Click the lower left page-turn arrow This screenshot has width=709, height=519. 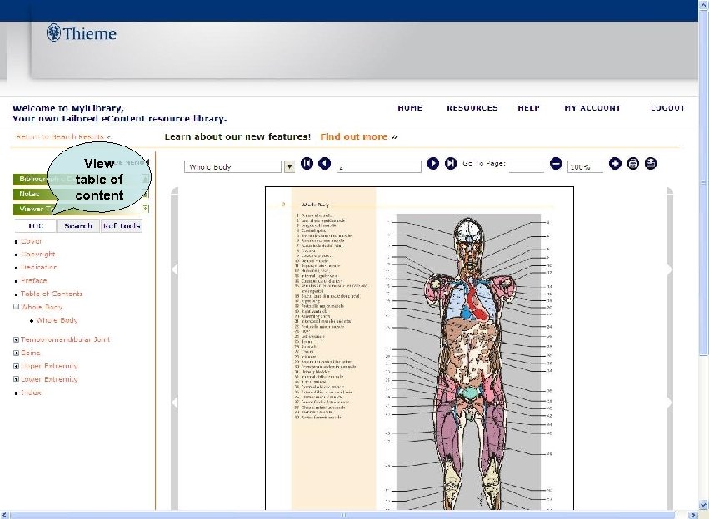click(x=175, y=402)
